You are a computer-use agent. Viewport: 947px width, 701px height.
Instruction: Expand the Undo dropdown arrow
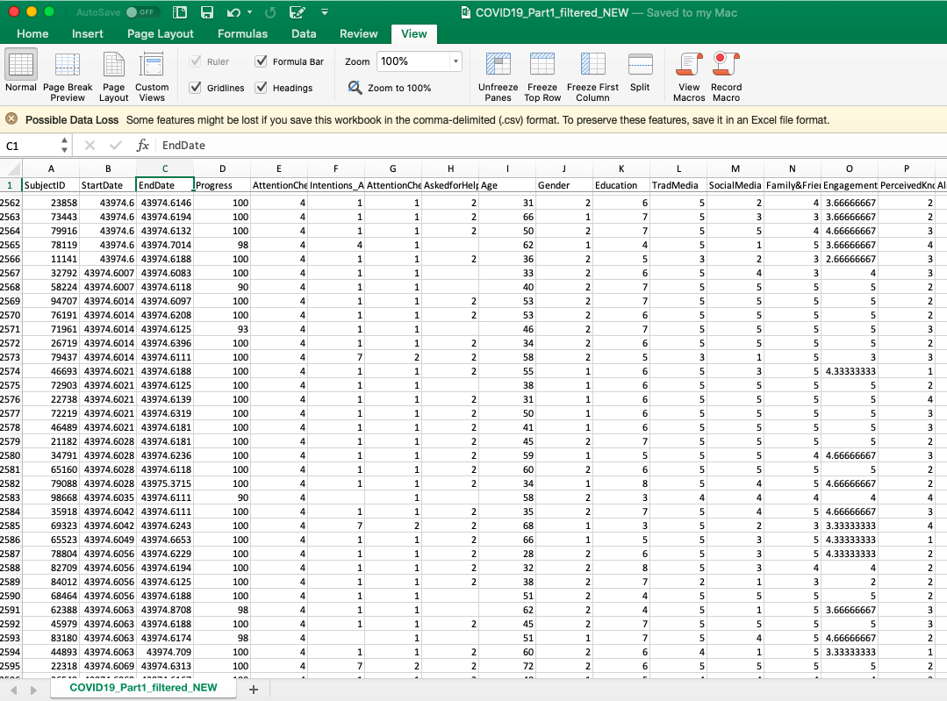(248, 12)
